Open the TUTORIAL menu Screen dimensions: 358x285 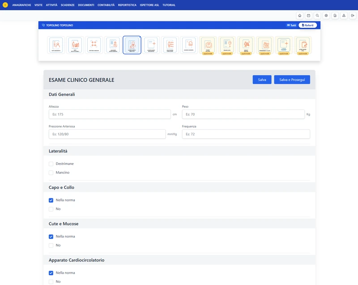click(x=169, y=5)
